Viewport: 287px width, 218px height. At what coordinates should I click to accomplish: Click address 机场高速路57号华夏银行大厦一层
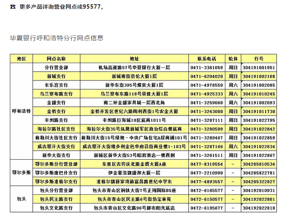pos(134,67)
